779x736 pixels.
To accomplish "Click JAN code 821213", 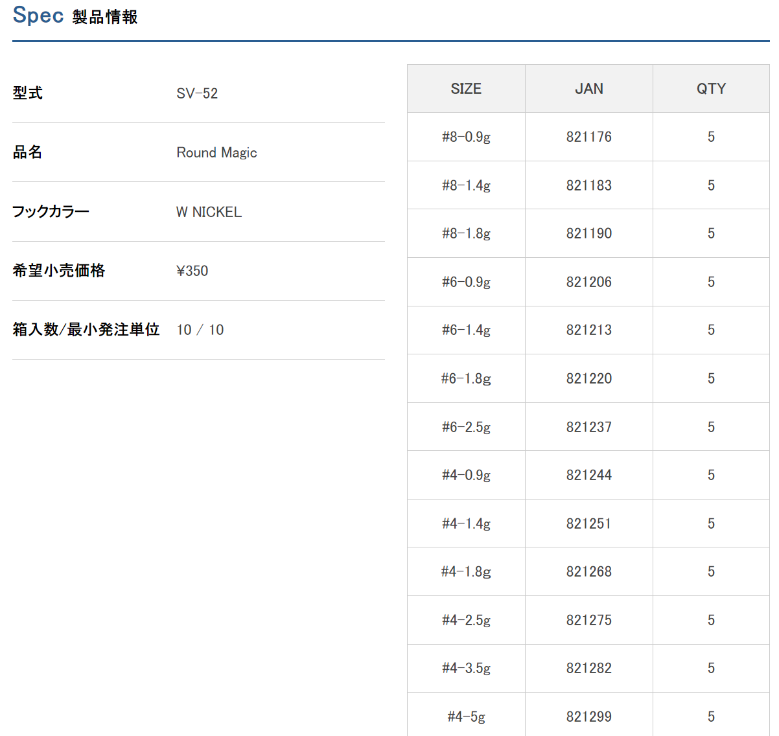I will point(588,330).
